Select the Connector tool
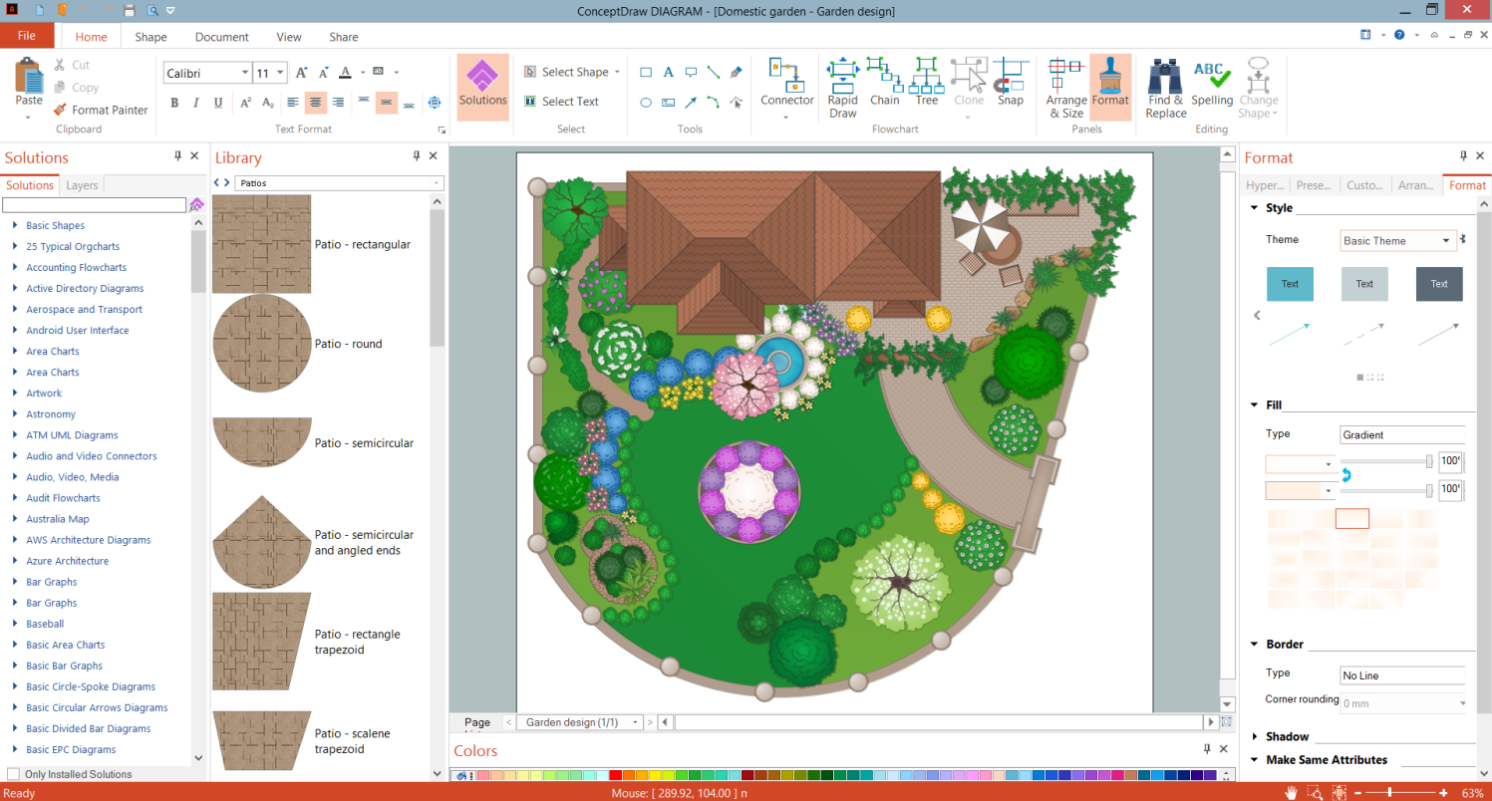The image size is (1492, 801). (x=786, y=87)
